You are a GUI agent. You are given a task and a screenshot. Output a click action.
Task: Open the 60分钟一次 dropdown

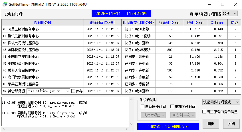click(183, 115)
